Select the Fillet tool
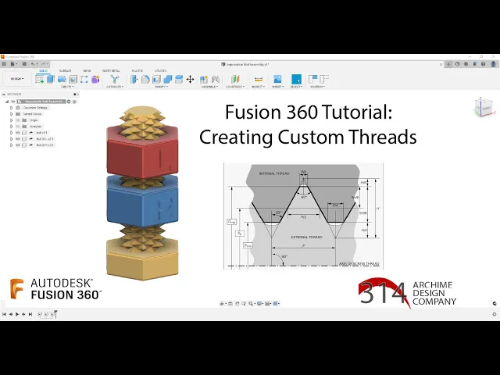 coord(145,79)
